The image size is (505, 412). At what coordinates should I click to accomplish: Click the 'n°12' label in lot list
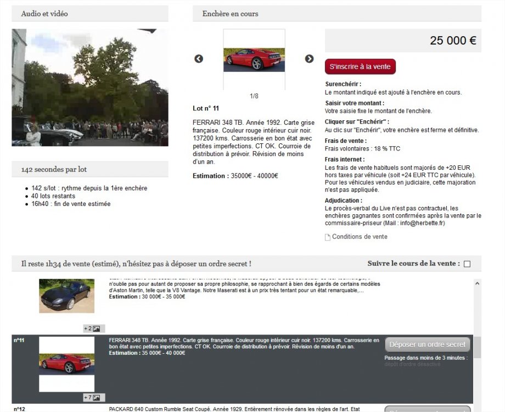[x=19, y=409]
